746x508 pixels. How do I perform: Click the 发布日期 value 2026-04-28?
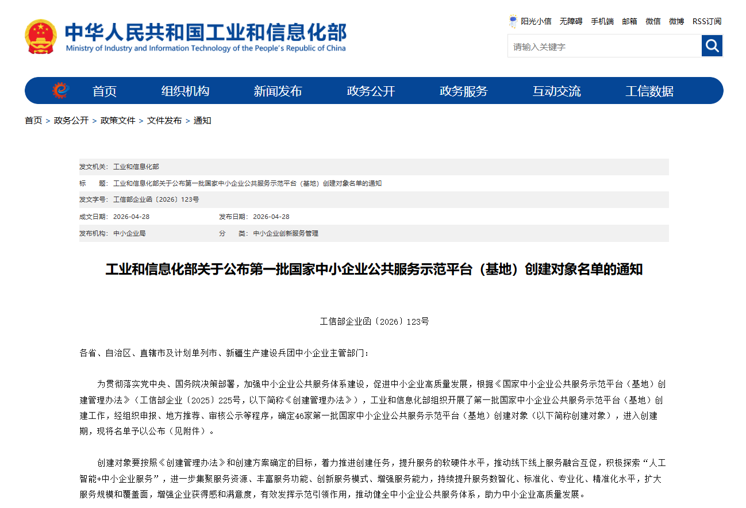[271, 217]
